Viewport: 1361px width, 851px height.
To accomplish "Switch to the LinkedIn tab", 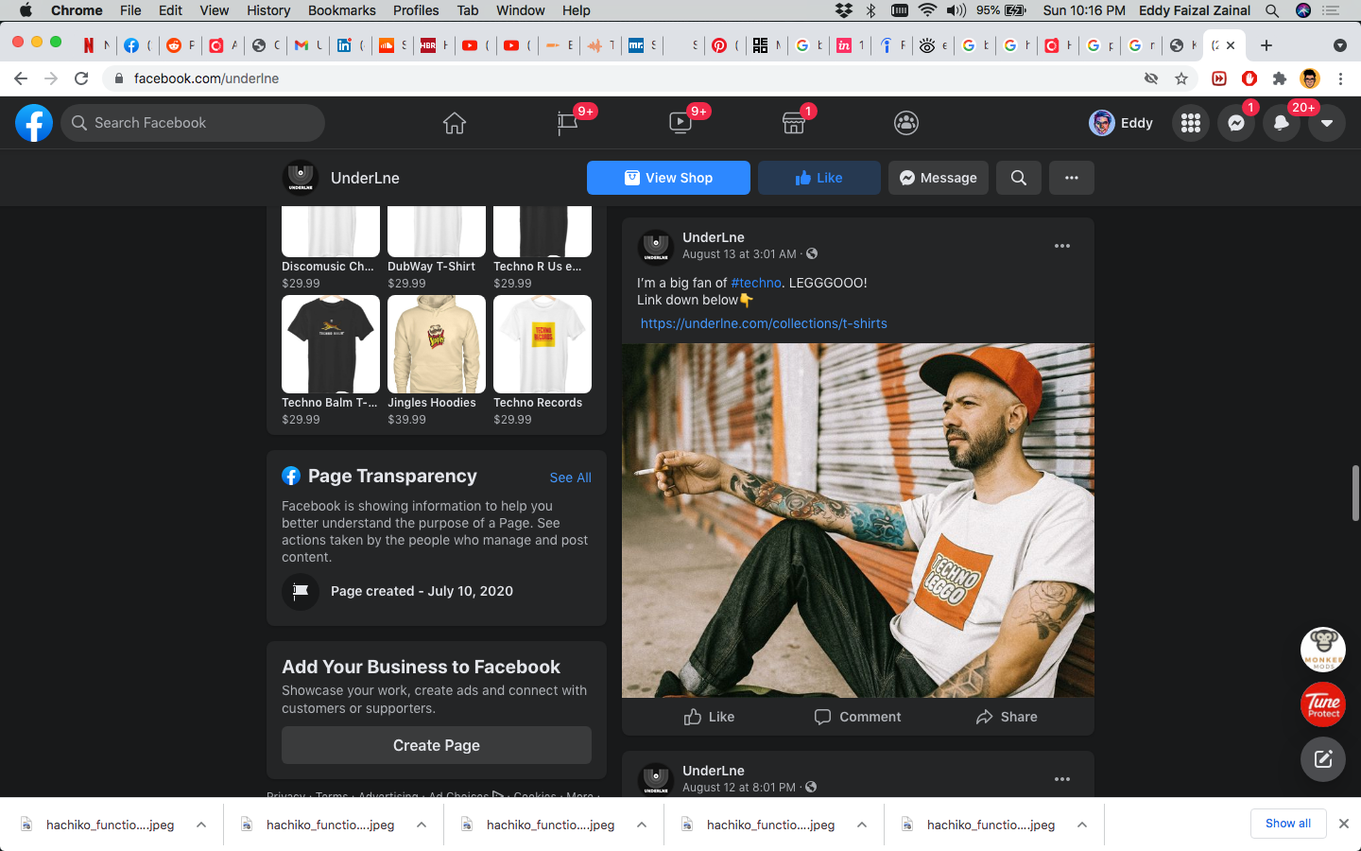I will tap(351, 45).
